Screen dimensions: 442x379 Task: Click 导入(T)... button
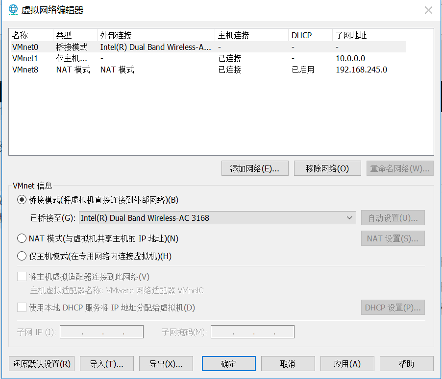pos(107,364)
